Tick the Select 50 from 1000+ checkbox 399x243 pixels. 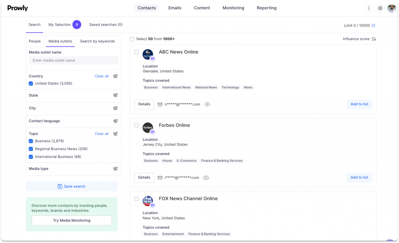point(132,39)
